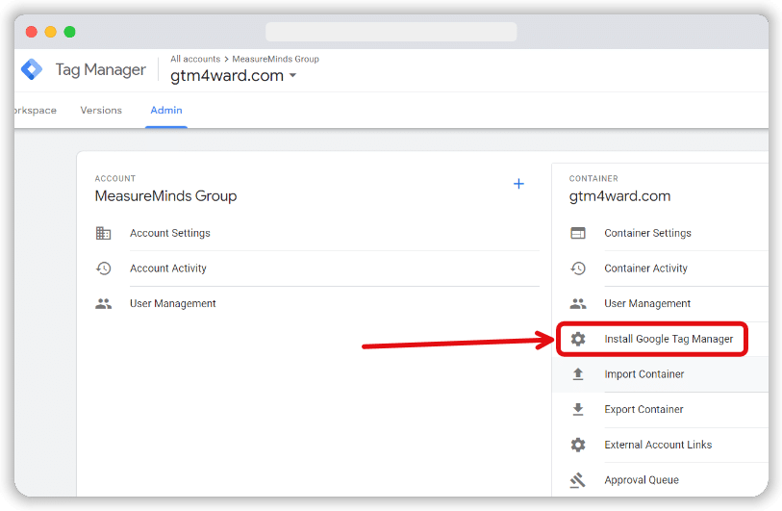This screenshot has width=782, height=511.
Task: Expand the gtm4ward.com container dropdown arrow
Action: (x=292, y=75)
